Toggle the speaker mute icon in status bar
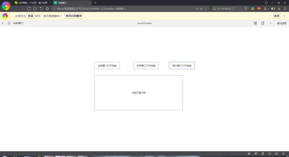This screenshot has height=157, width=289. (270, 153)
